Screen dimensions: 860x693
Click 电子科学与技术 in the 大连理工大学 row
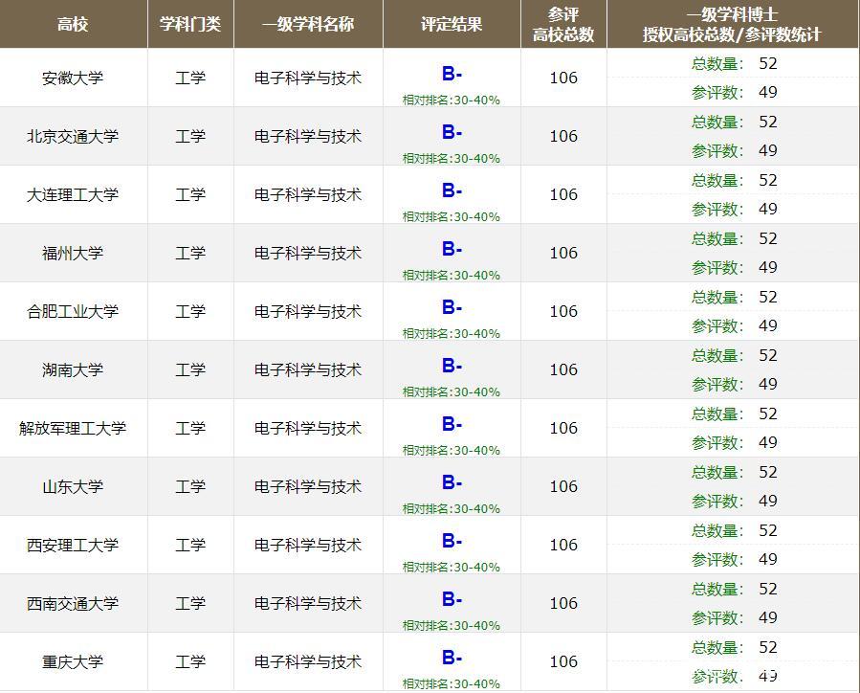pyautogui.click(x=308, y=194)
